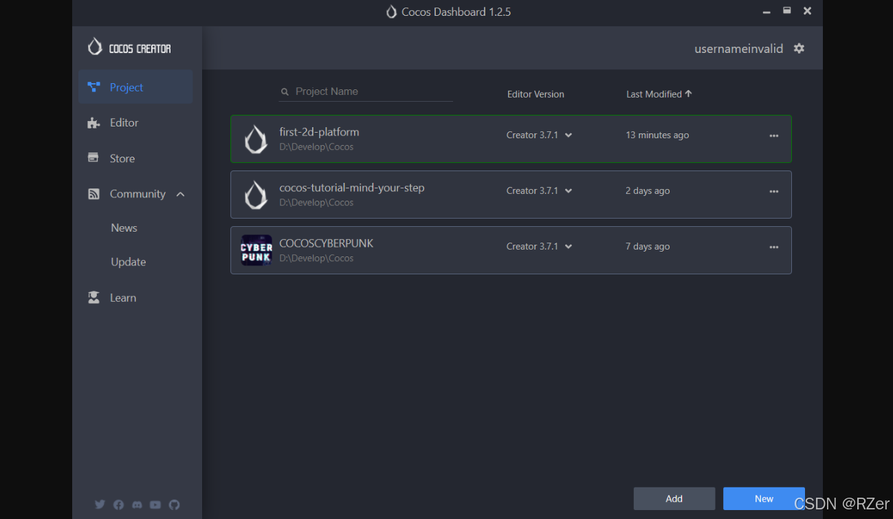Open the Discord link icon
This screenshot has height=519, width=893.
137,505
